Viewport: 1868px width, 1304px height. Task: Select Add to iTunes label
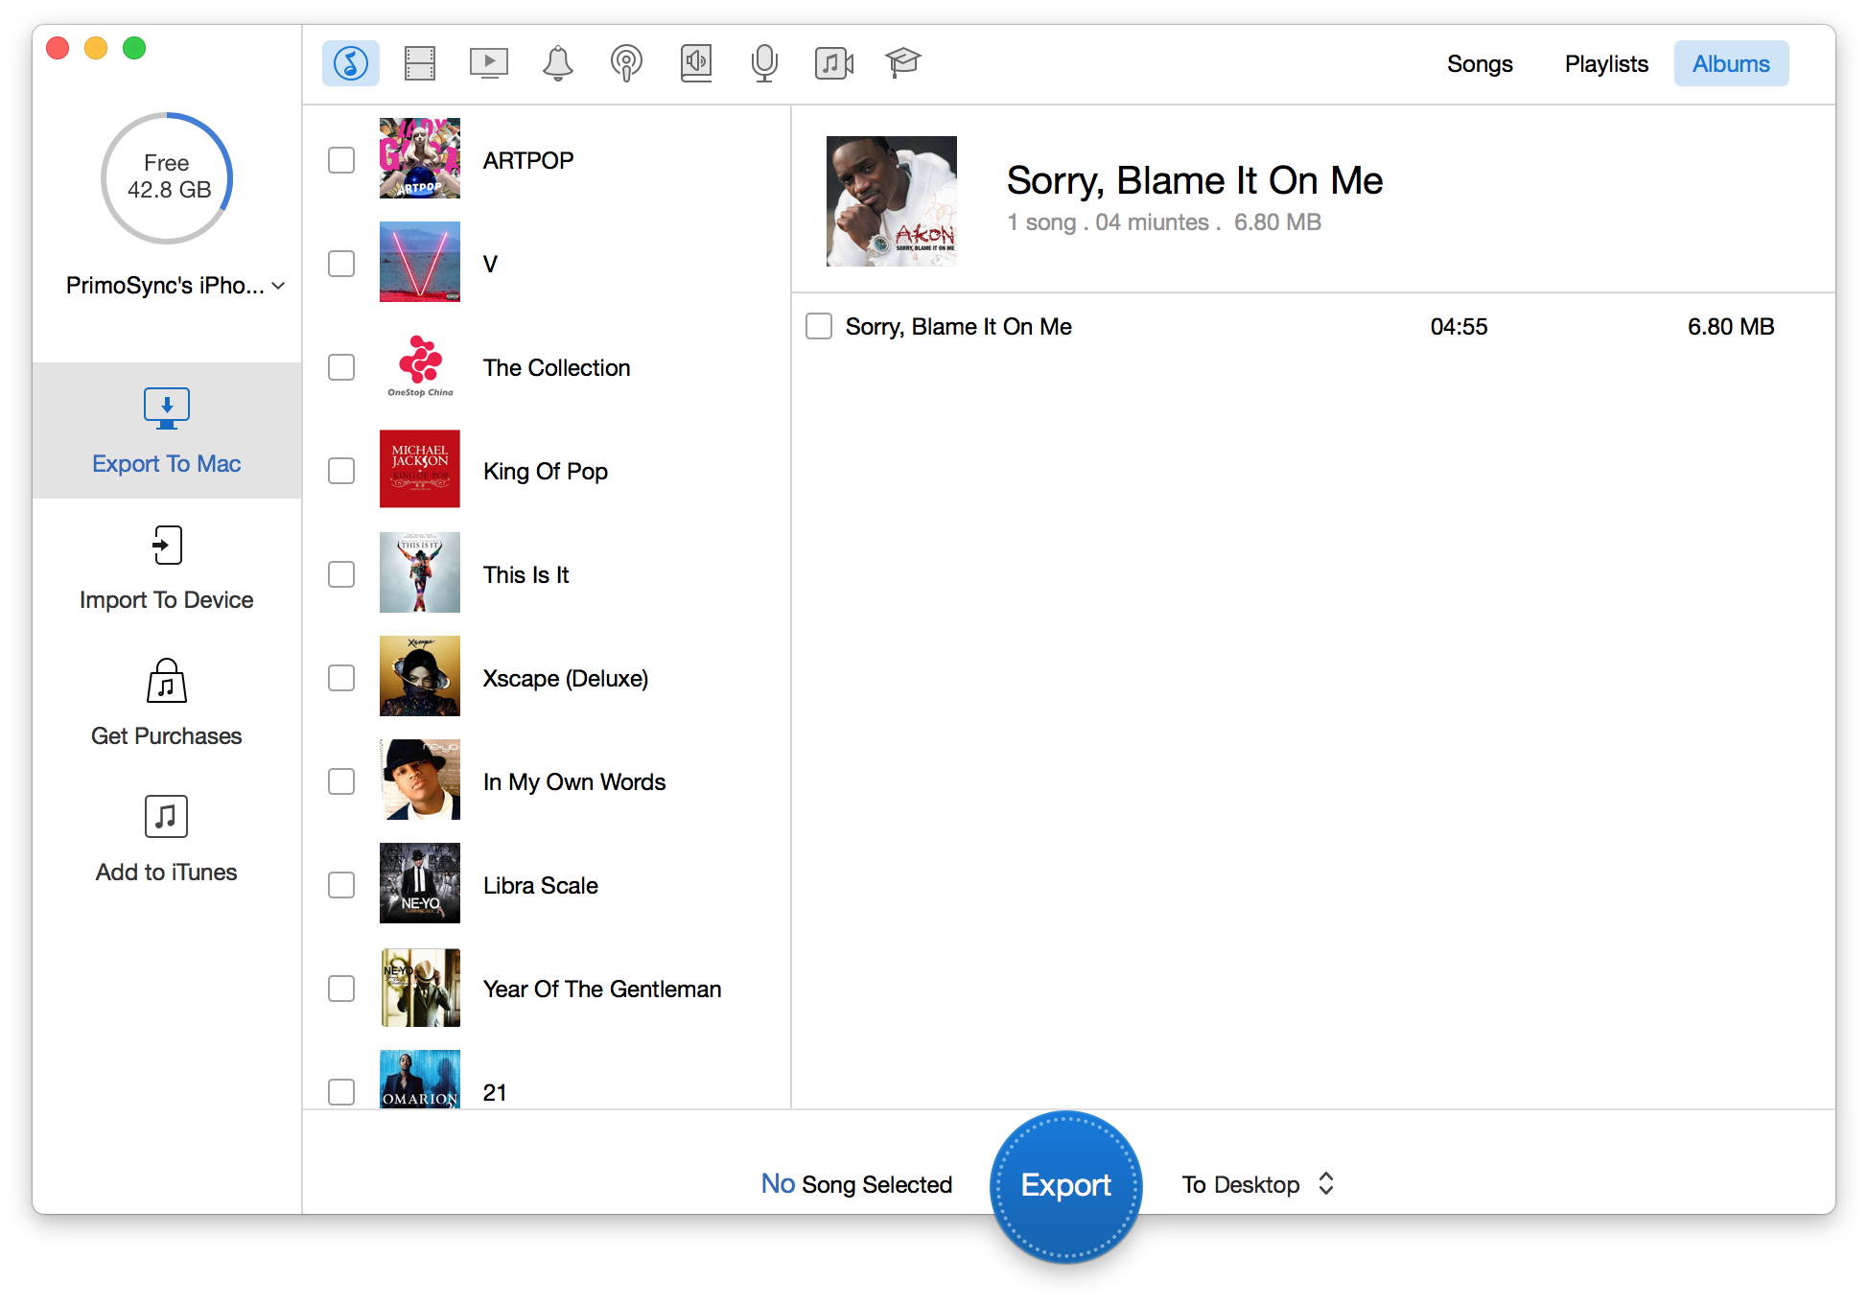point(167,873)
